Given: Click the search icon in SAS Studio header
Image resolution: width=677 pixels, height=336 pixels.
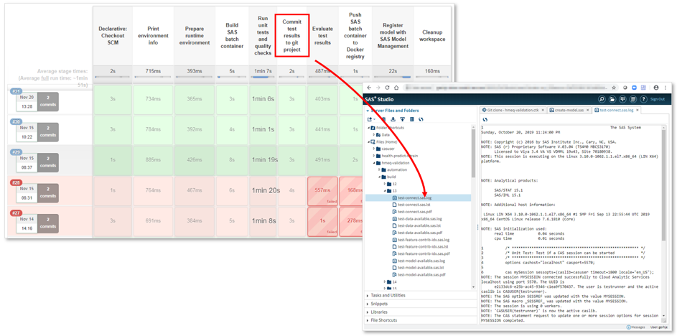Looking at the screenshot, I should (602, 99).
